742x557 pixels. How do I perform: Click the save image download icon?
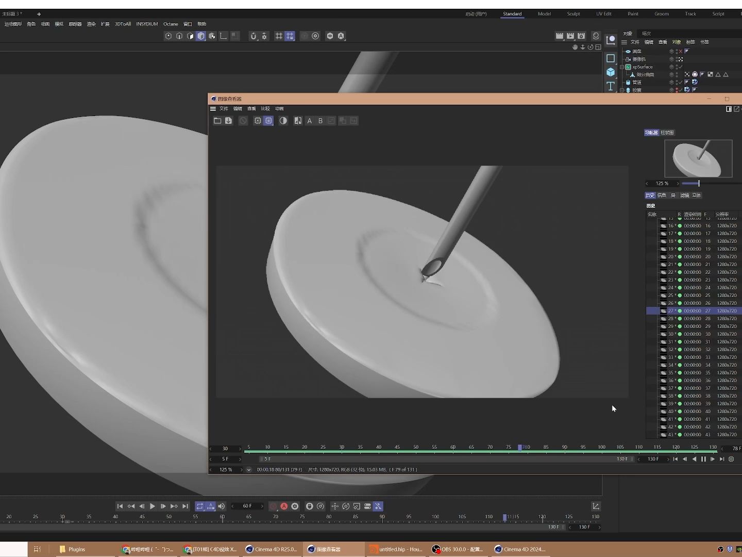(x=228, y=121)
